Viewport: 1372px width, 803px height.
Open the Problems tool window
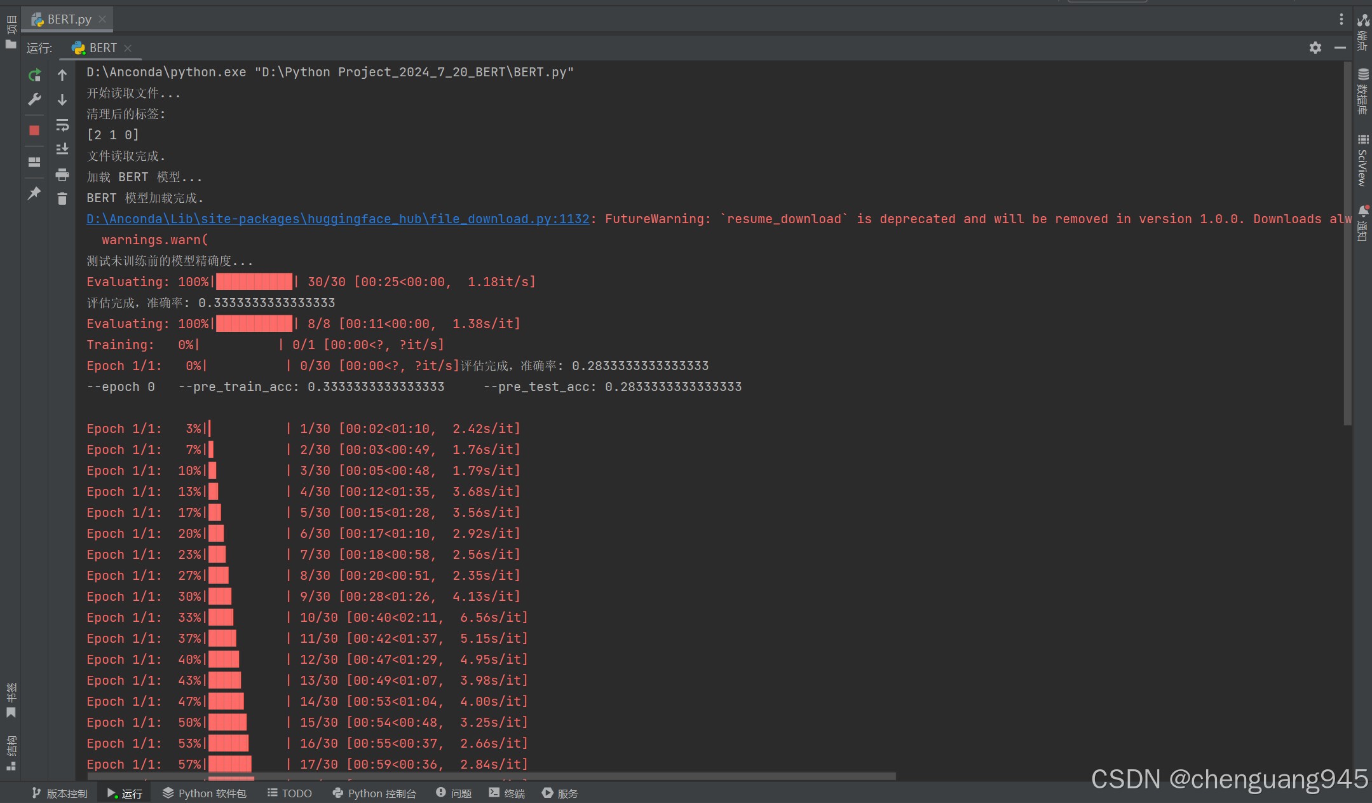coord(454,793)
